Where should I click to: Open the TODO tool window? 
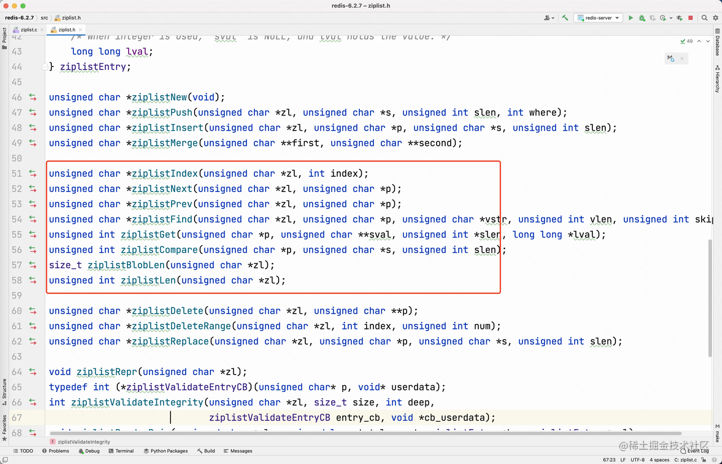[23, 451]
